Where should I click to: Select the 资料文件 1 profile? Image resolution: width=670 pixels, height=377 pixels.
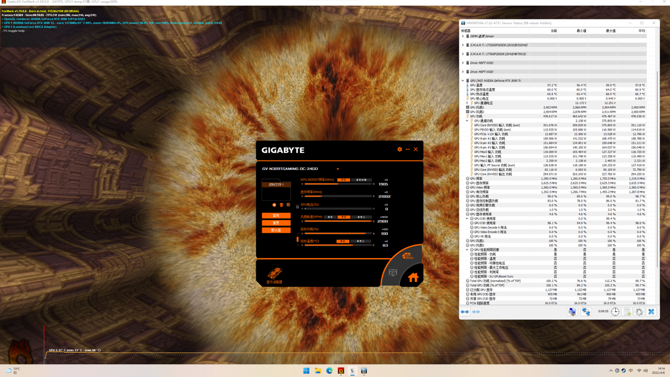(276, 185)
